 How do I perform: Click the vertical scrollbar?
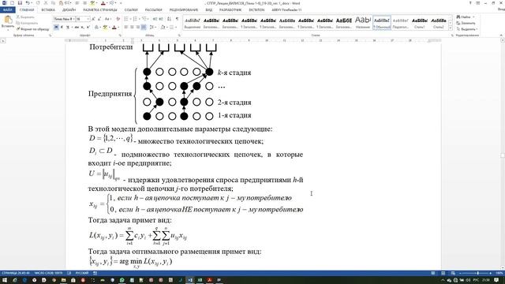[503, 155]
